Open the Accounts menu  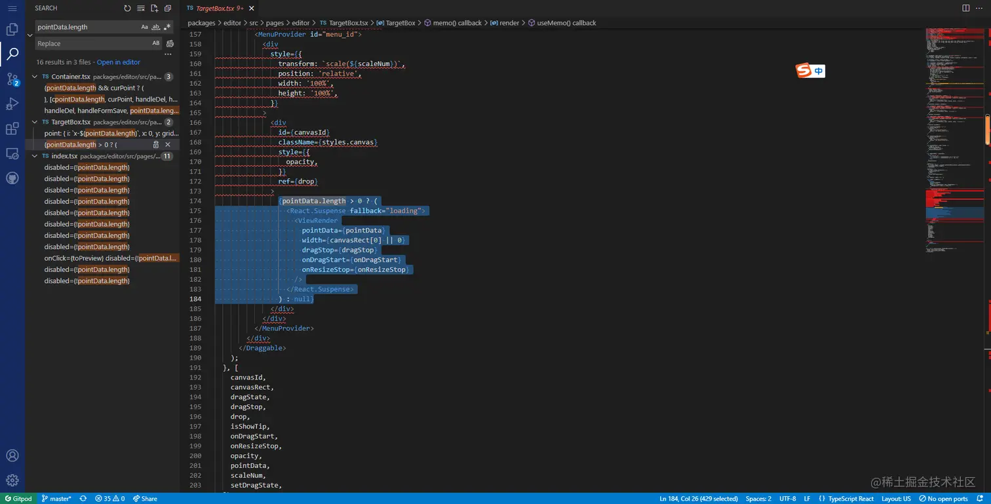click(12, 456)
